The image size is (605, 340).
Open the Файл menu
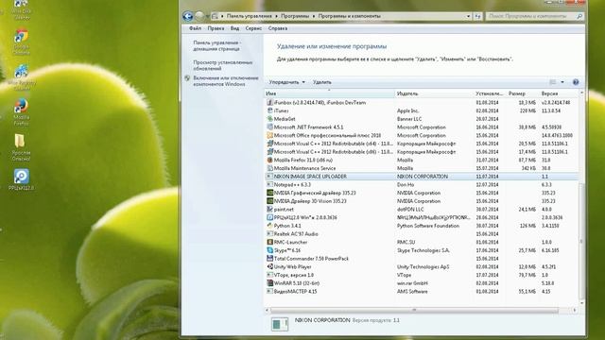pos(195,28)
